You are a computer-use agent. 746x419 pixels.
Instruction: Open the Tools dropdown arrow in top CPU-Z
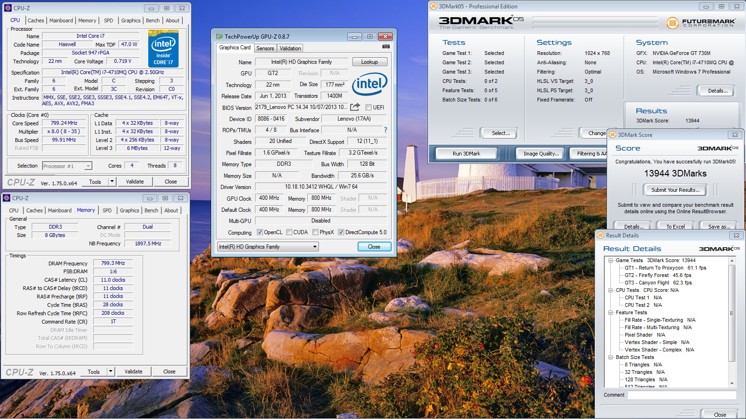(x=112, y=182)
